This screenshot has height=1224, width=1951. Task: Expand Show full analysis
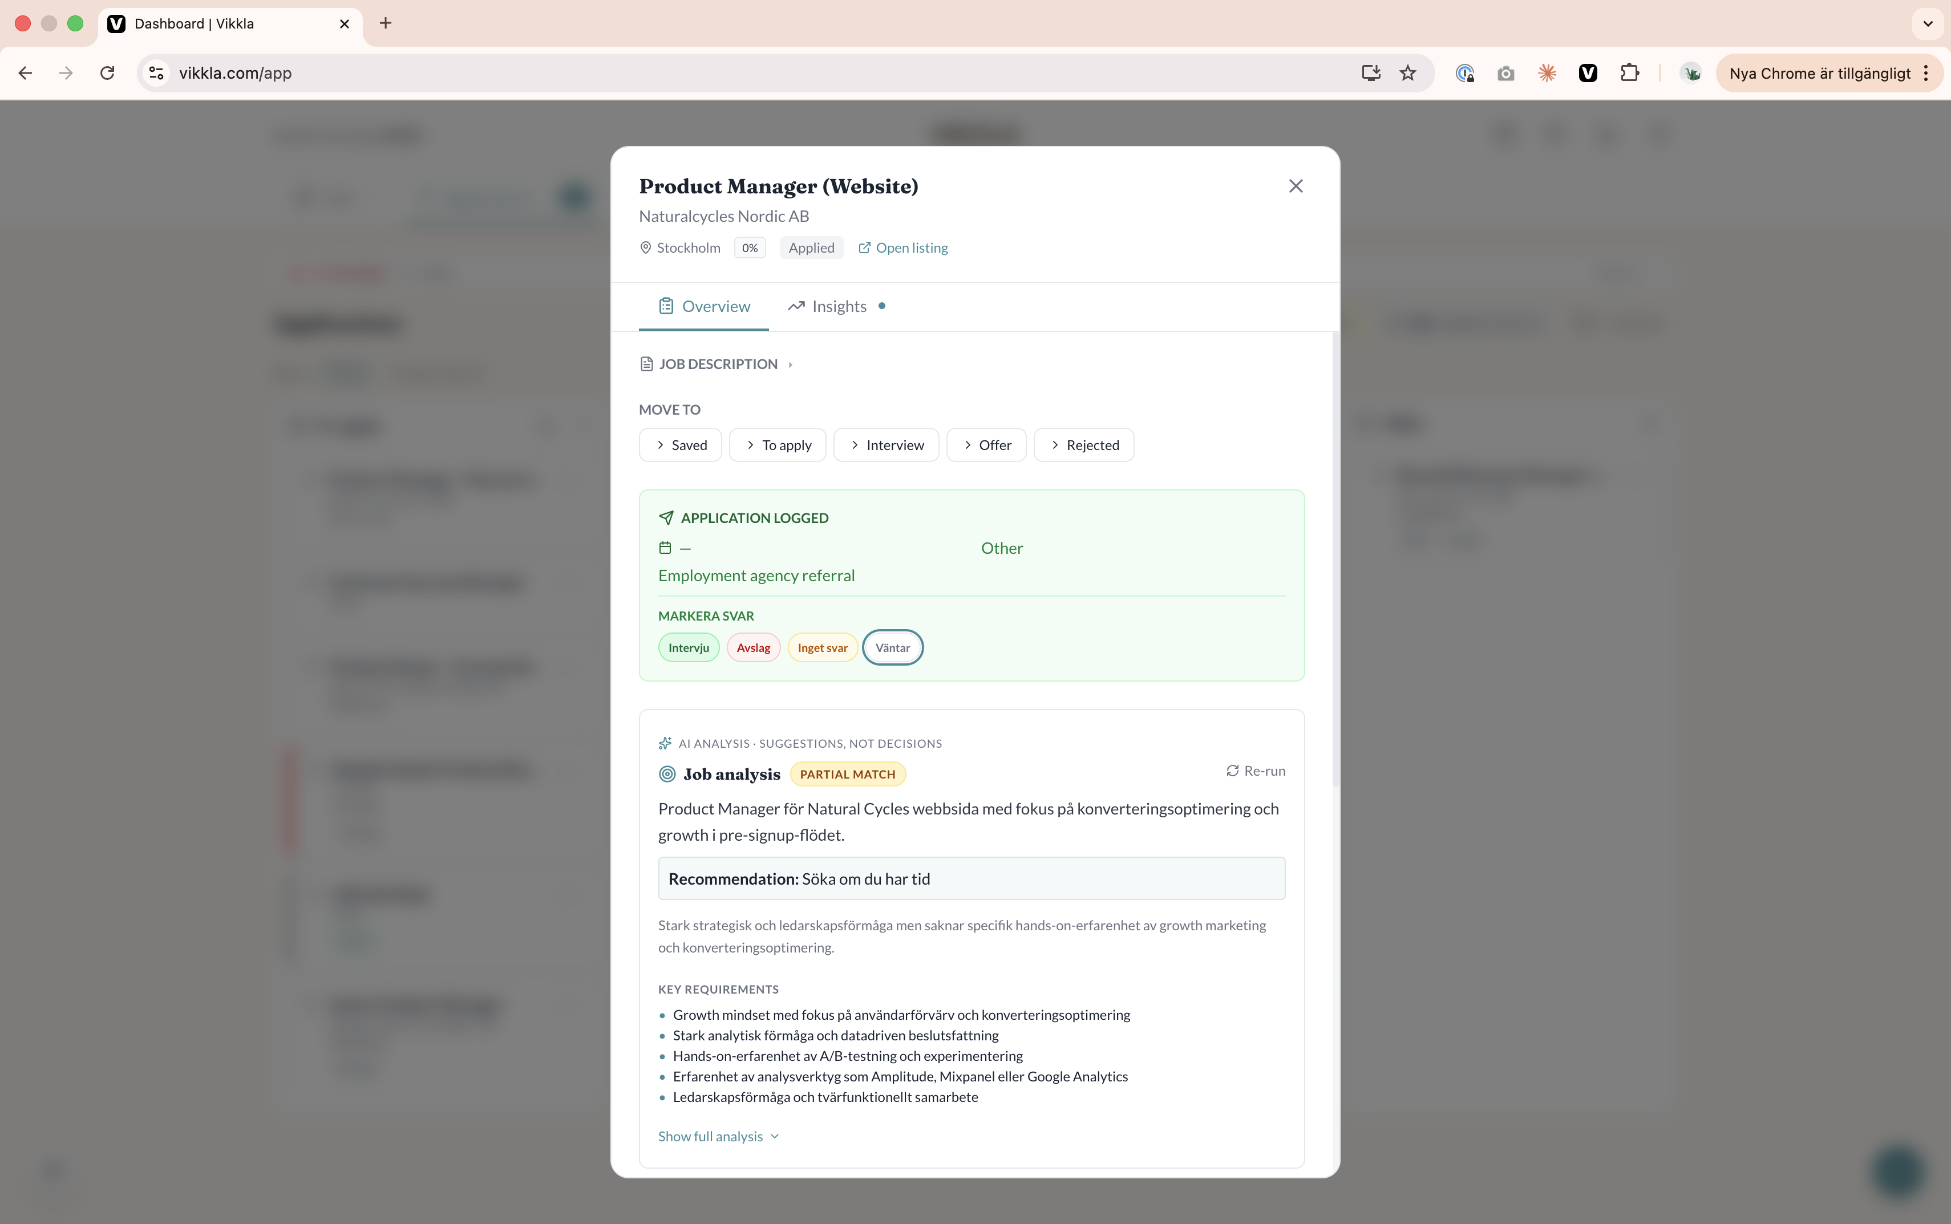click(719, 1136)
